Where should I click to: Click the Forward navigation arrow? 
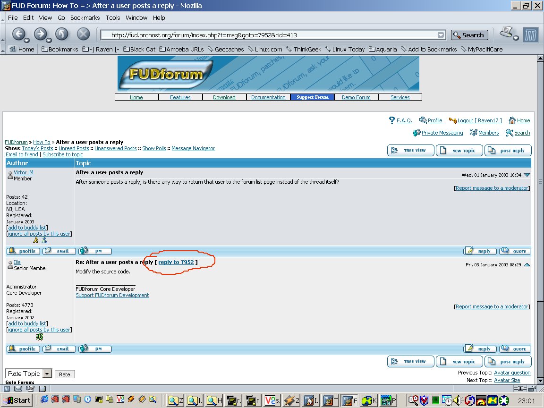pyautogui.click(x=40, y=34)
